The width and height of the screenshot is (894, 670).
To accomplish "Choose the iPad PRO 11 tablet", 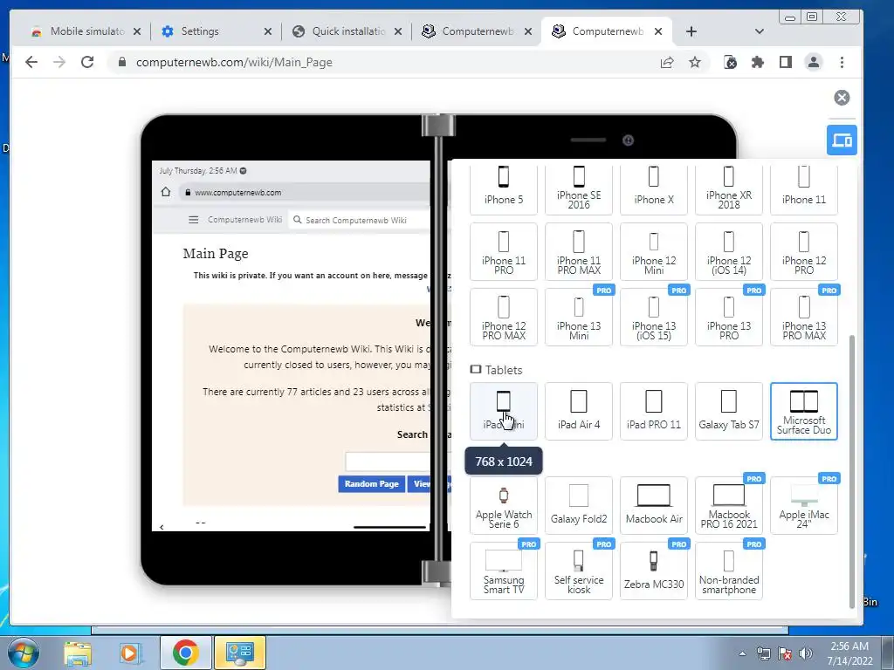I will click(654, 412).
